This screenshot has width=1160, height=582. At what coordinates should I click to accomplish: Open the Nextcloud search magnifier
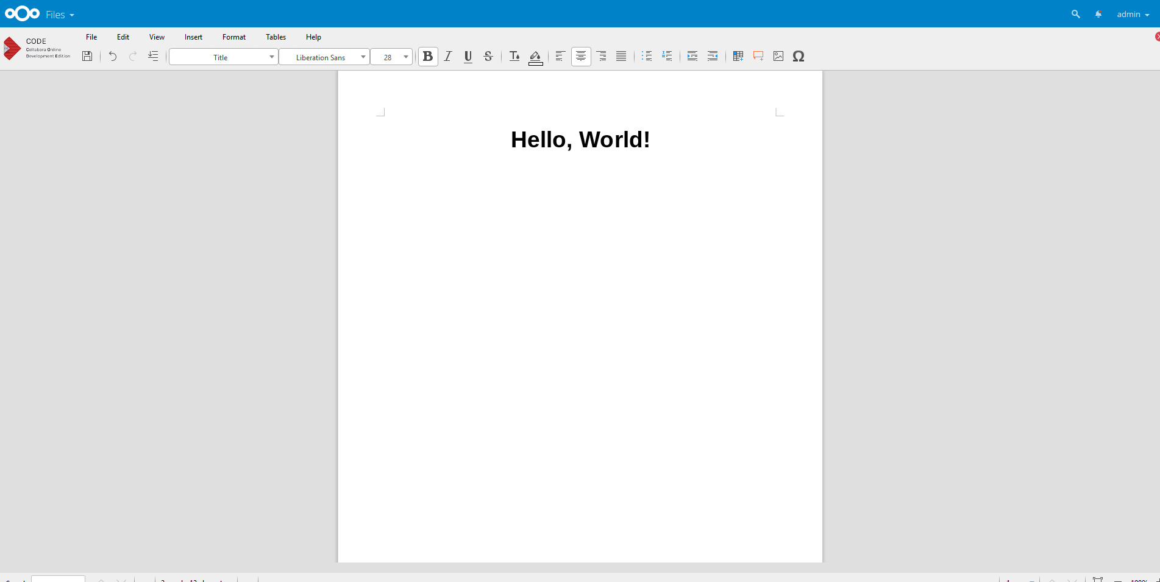(x=1076, y=14)
